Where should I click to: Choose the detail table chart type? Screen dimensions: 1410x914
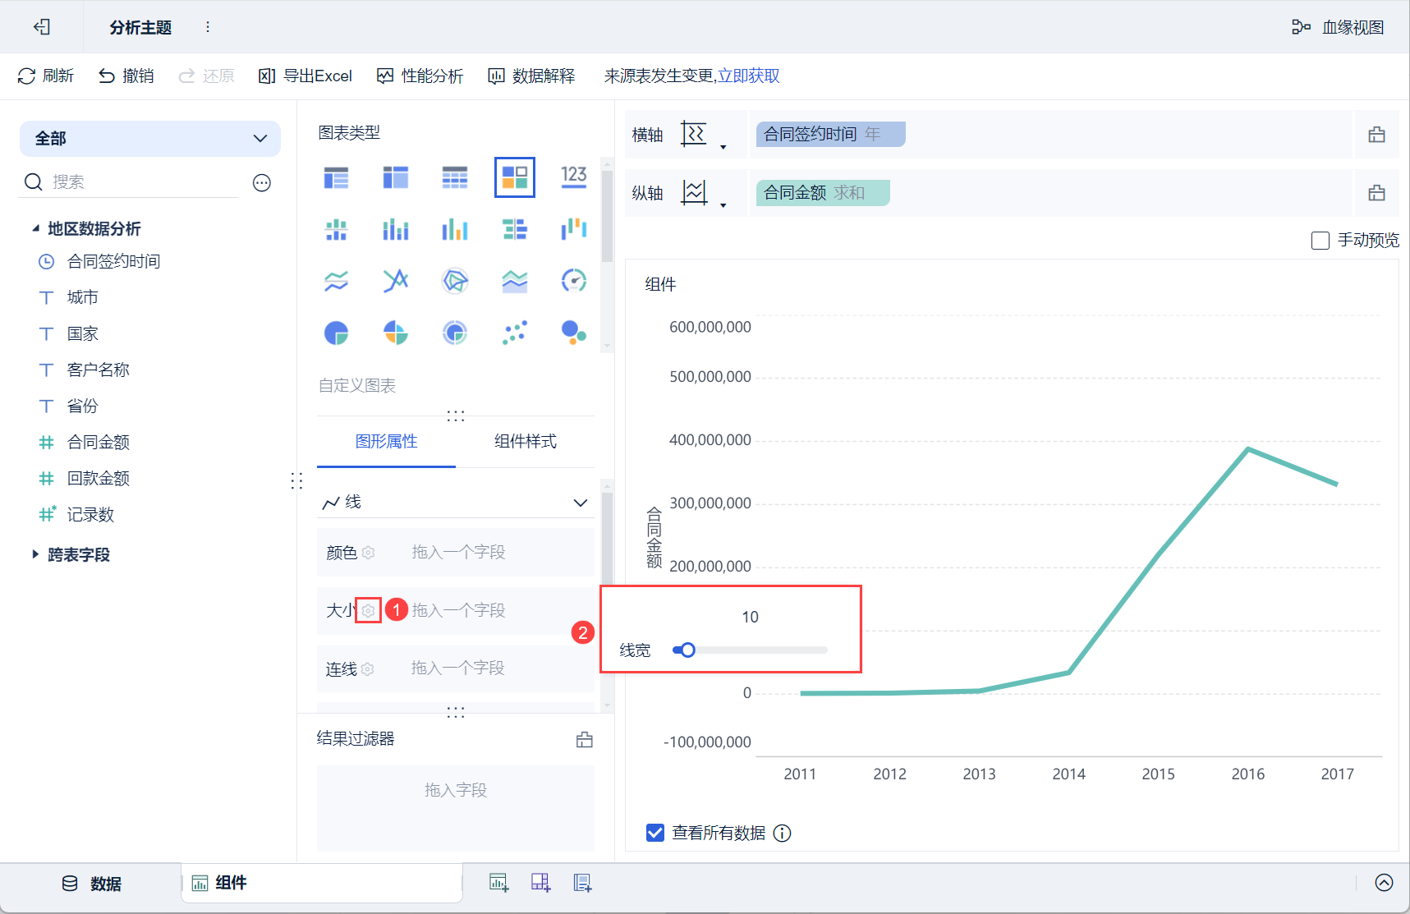(x=455, y=177)
